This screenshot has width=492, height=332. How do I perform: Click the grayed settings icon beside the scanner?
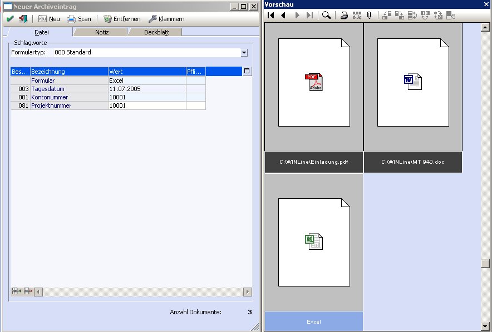357,15
